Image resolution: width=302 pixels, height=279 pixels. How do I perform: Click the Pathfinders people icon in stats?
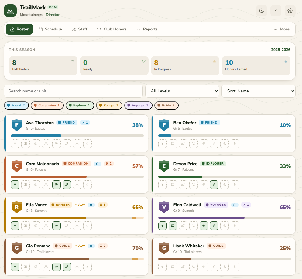[73, 62]
